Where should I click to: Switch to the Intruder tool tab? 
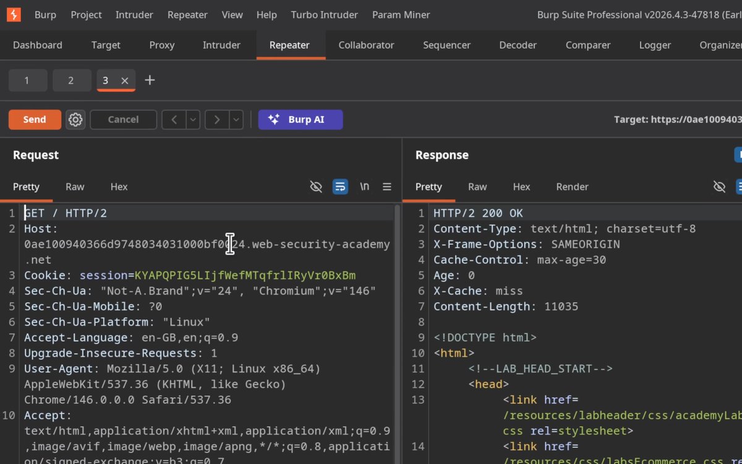[221, 45]
